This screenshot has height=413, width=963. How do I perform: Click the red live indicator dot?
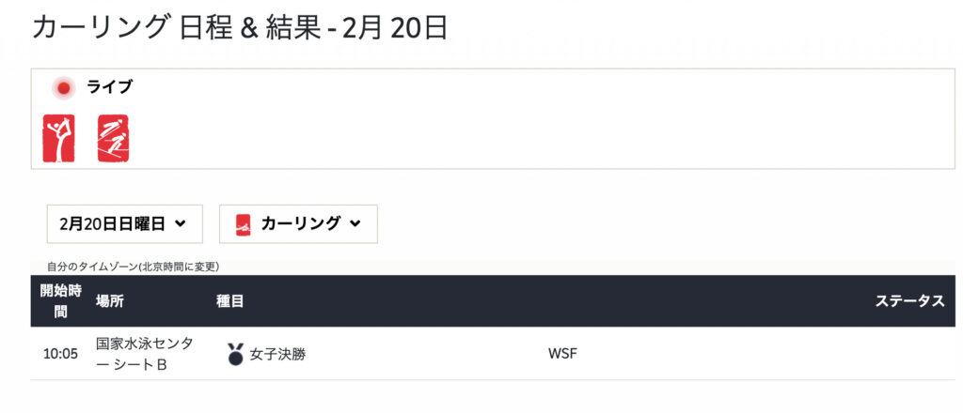63,88
